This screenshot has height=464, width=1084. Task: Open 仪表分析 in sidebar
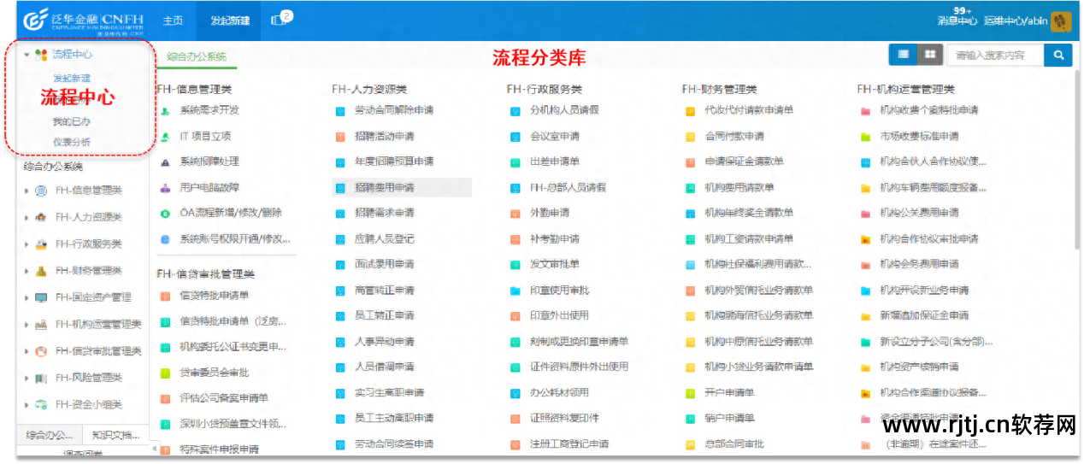(x=72, y=142)
